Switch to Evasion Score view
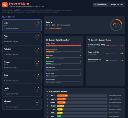The width and height of the screenshot is (128, 118). (100, 5)
